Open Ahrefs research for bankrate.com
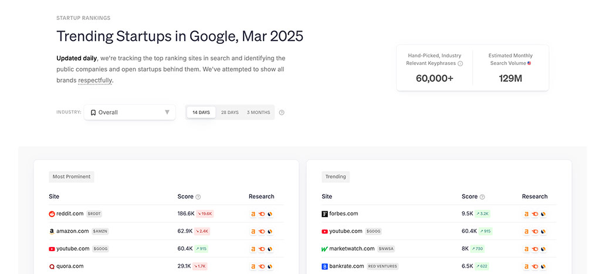 [x=526, y=266]
